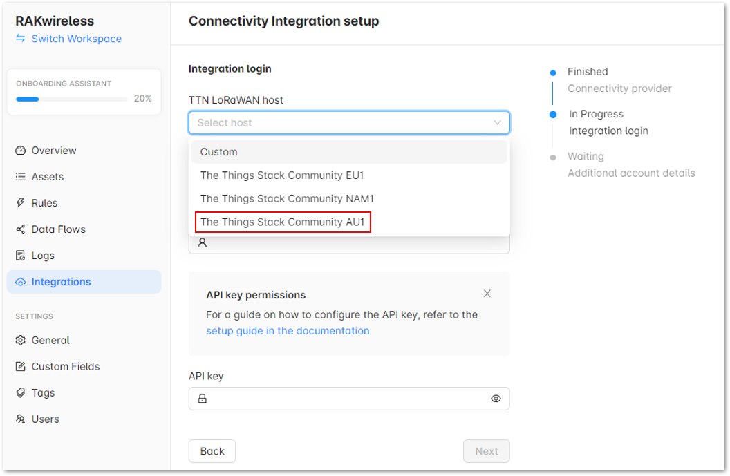Click the Switch Workspace link

[x=76, y=39]
